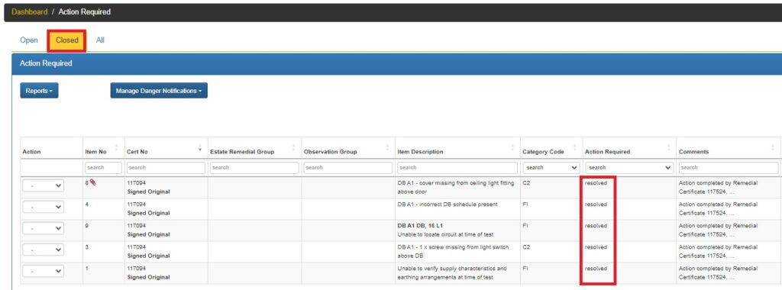This screenshot has height=290, width=782.
Task: Switch to the All tab
Action: coord(100,40)
